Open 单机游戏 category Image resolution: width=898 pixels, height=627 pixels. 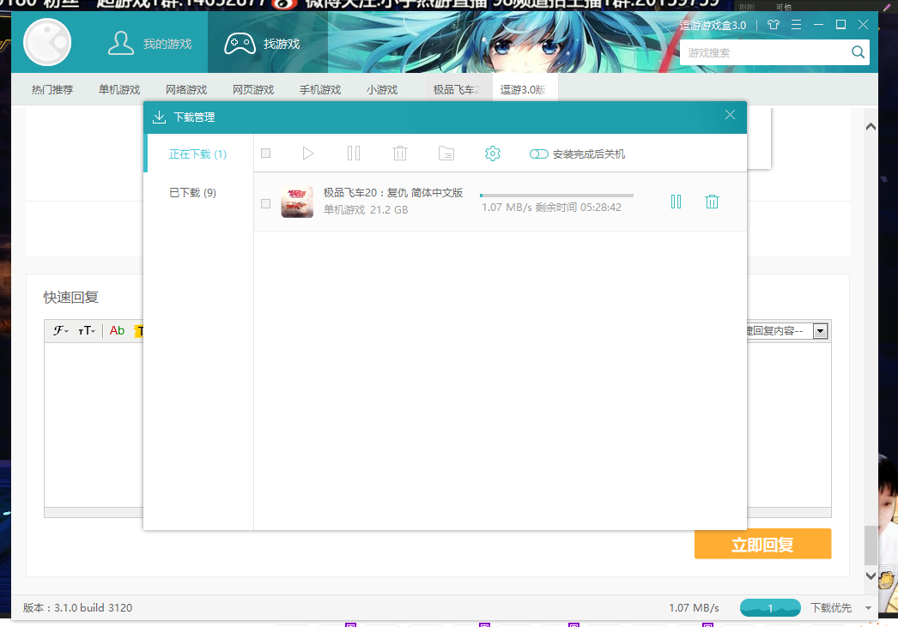pyautogui.click(x=119, y=90)
